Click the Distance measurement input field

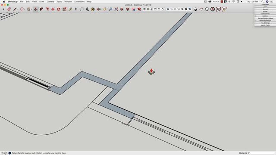coord(261,153)
